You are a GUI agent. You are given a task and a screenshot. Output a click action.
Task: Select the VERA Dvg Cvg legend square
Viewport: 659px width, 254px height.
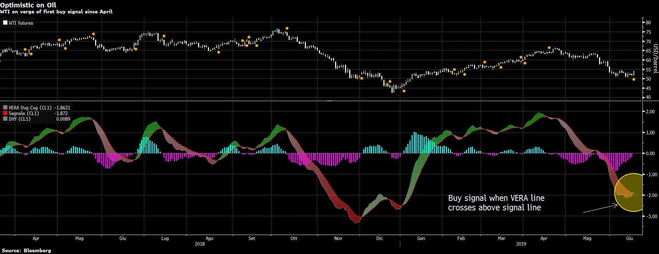[x=5, y=108]
